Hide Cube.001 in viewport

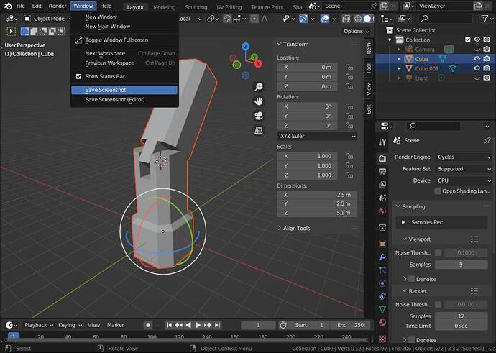[477, 68]
